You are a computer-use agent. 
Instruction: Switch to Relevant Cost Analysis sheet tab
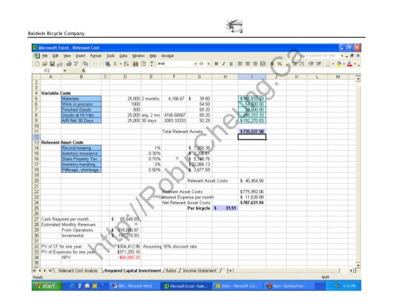pyautogui.click(x=78, y=271)
